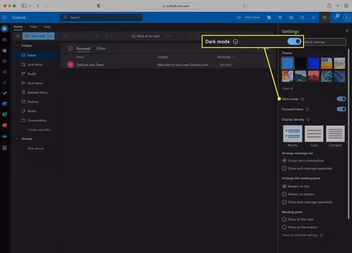Viewport: 352px width, 253px height.
Task: Go back in Safari
Action: pos(38,6)
